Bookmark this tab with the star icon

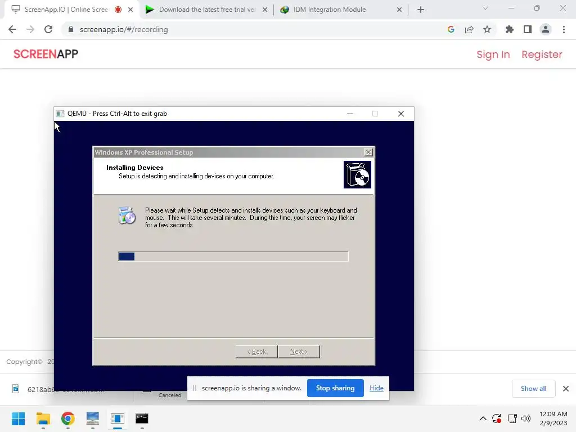487,29
